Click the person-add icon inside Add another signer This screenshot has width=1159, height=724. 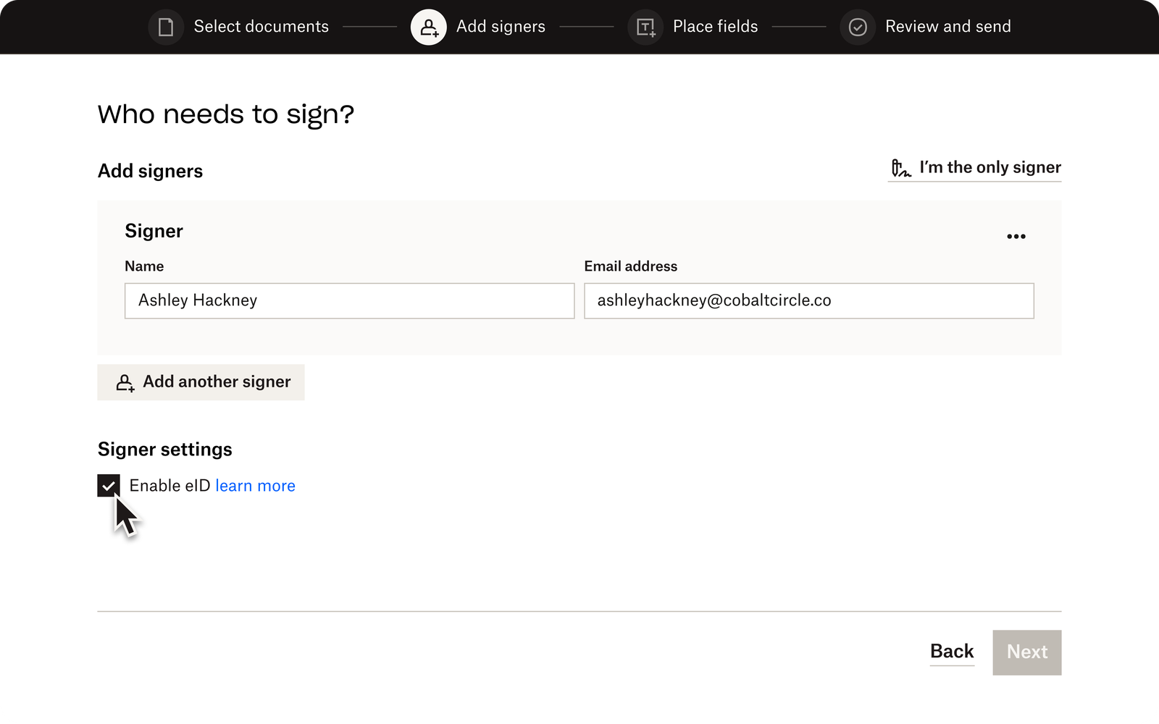[x=126, y=382]
